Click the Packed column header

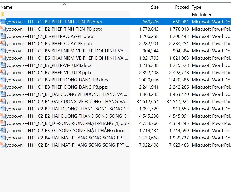pyautogui.click(x=182, y=7)
